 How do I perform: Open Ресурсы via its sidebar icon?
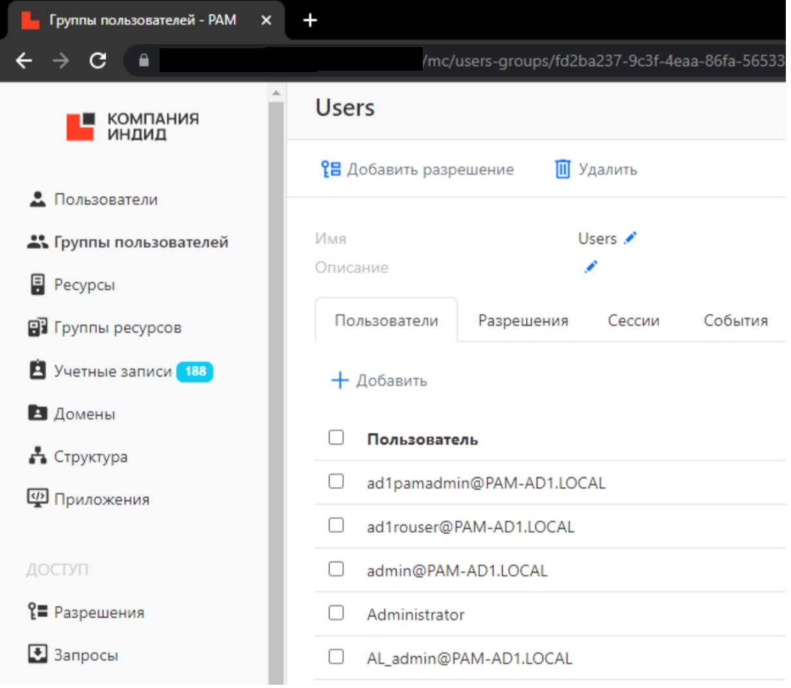(38, 284)
